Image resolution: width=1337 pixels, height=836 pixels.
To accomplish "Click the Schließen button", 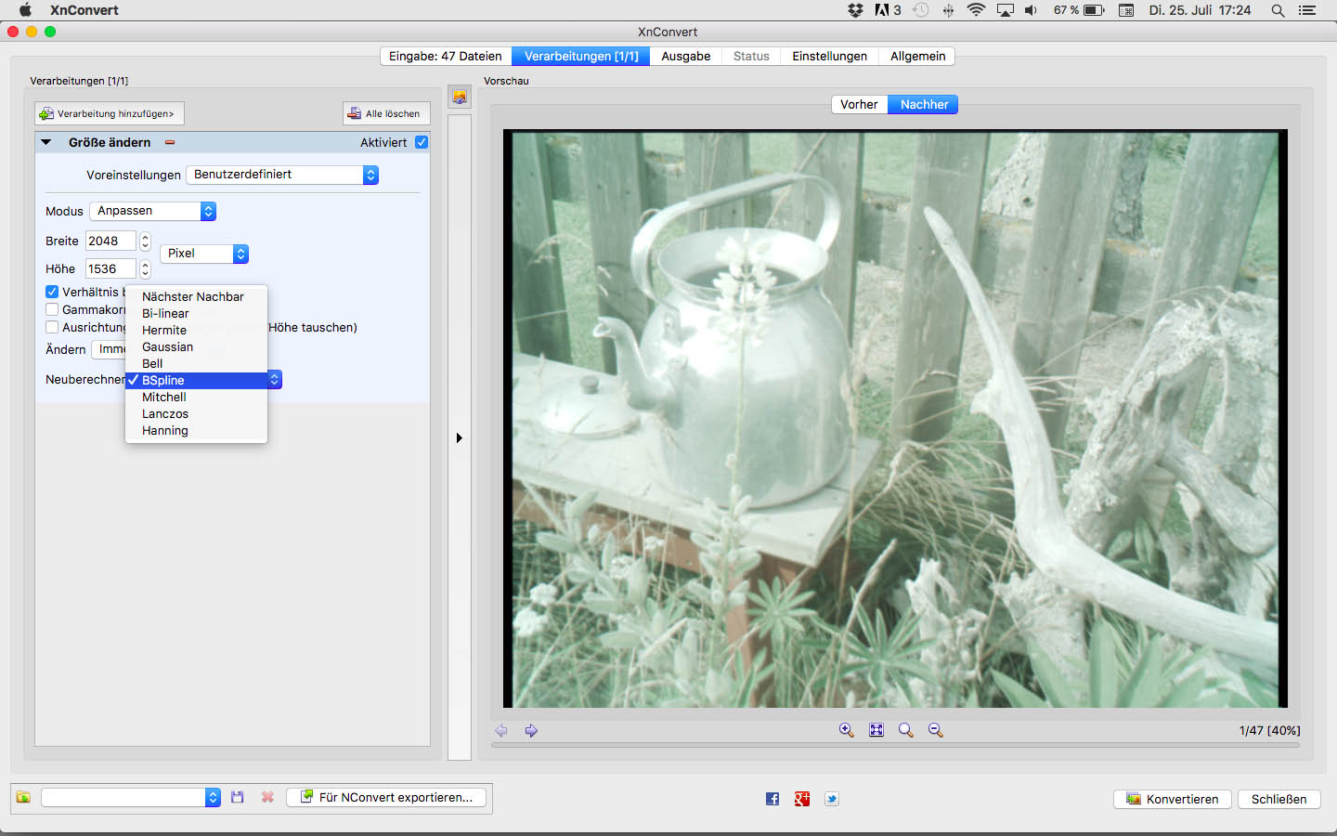I will coord(1279,799).
